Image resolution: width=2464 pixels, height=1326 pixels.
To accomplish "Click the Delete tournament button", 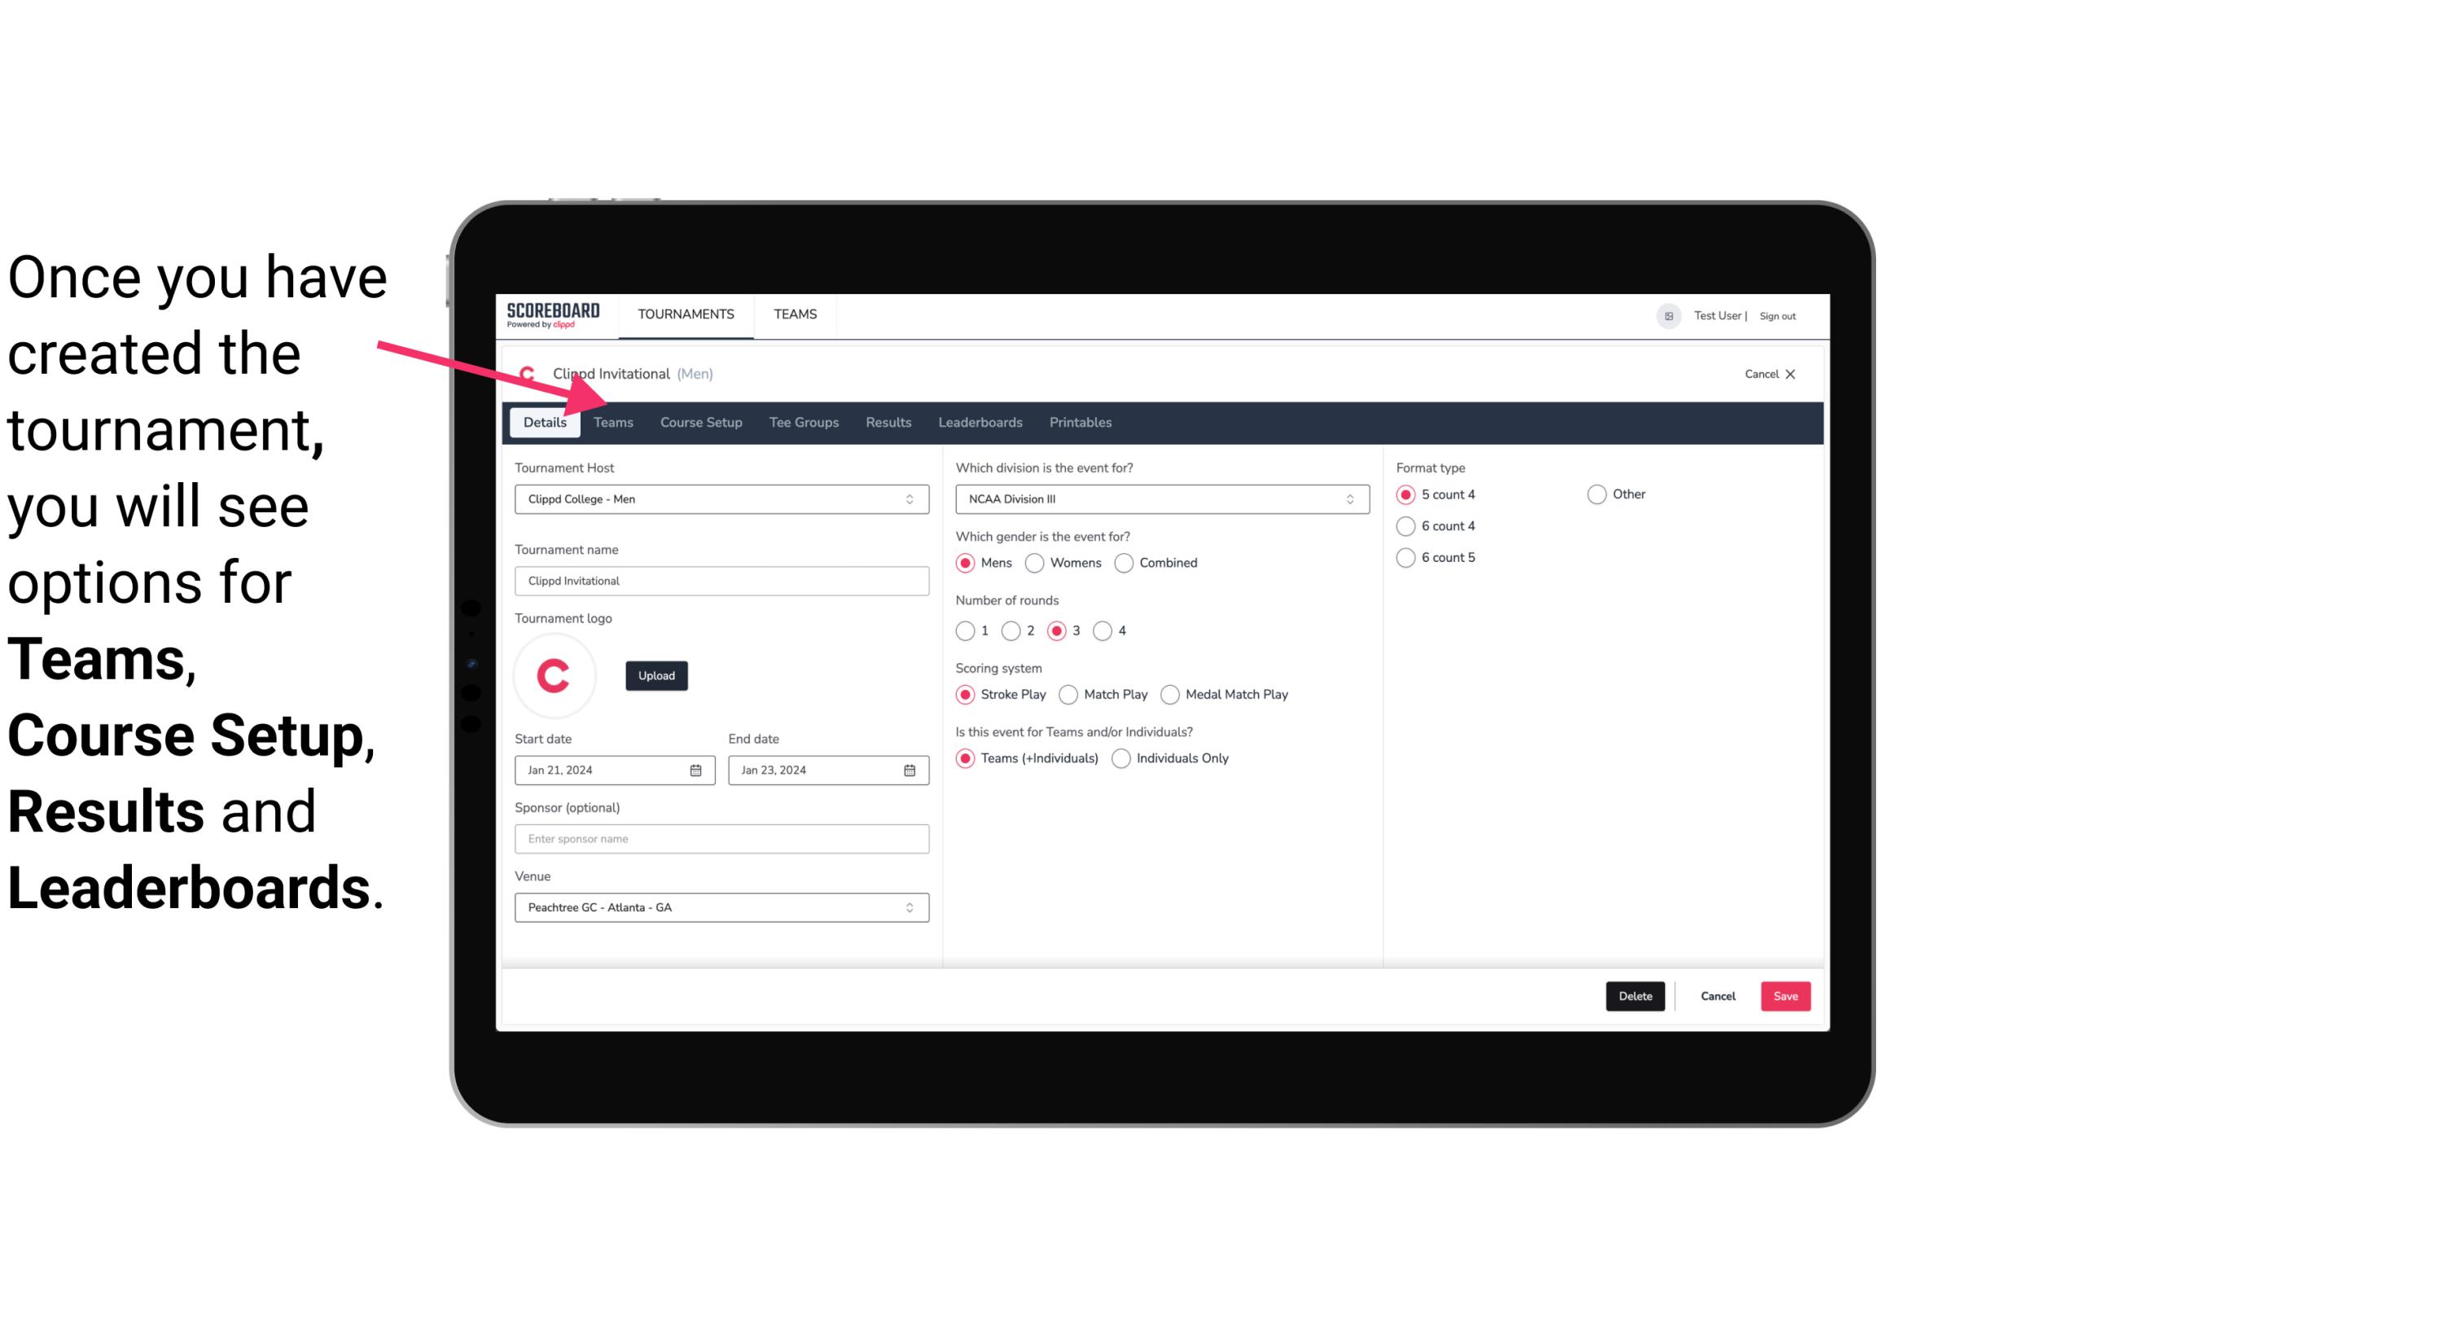I will (x=1633, y=996).
